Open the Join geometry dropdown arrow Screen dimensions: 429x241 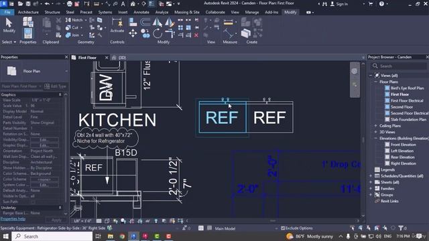click(82, 35)
